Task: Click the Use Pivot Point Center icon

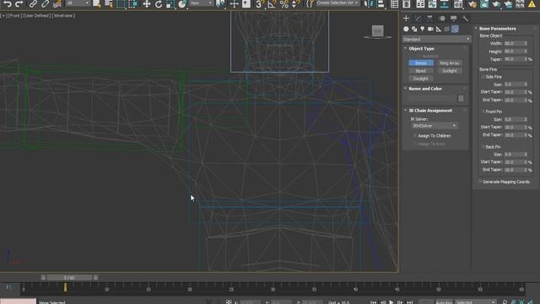Action: pyautogui.click(x=220, y=3)
